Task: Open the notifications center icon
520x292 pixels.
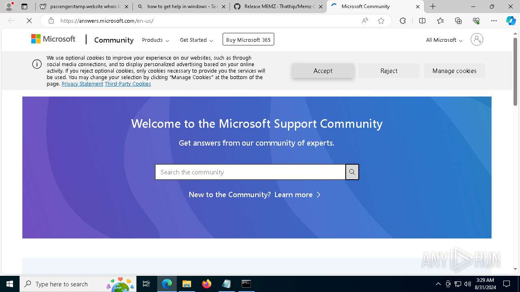Action: [x=507, y=284]
